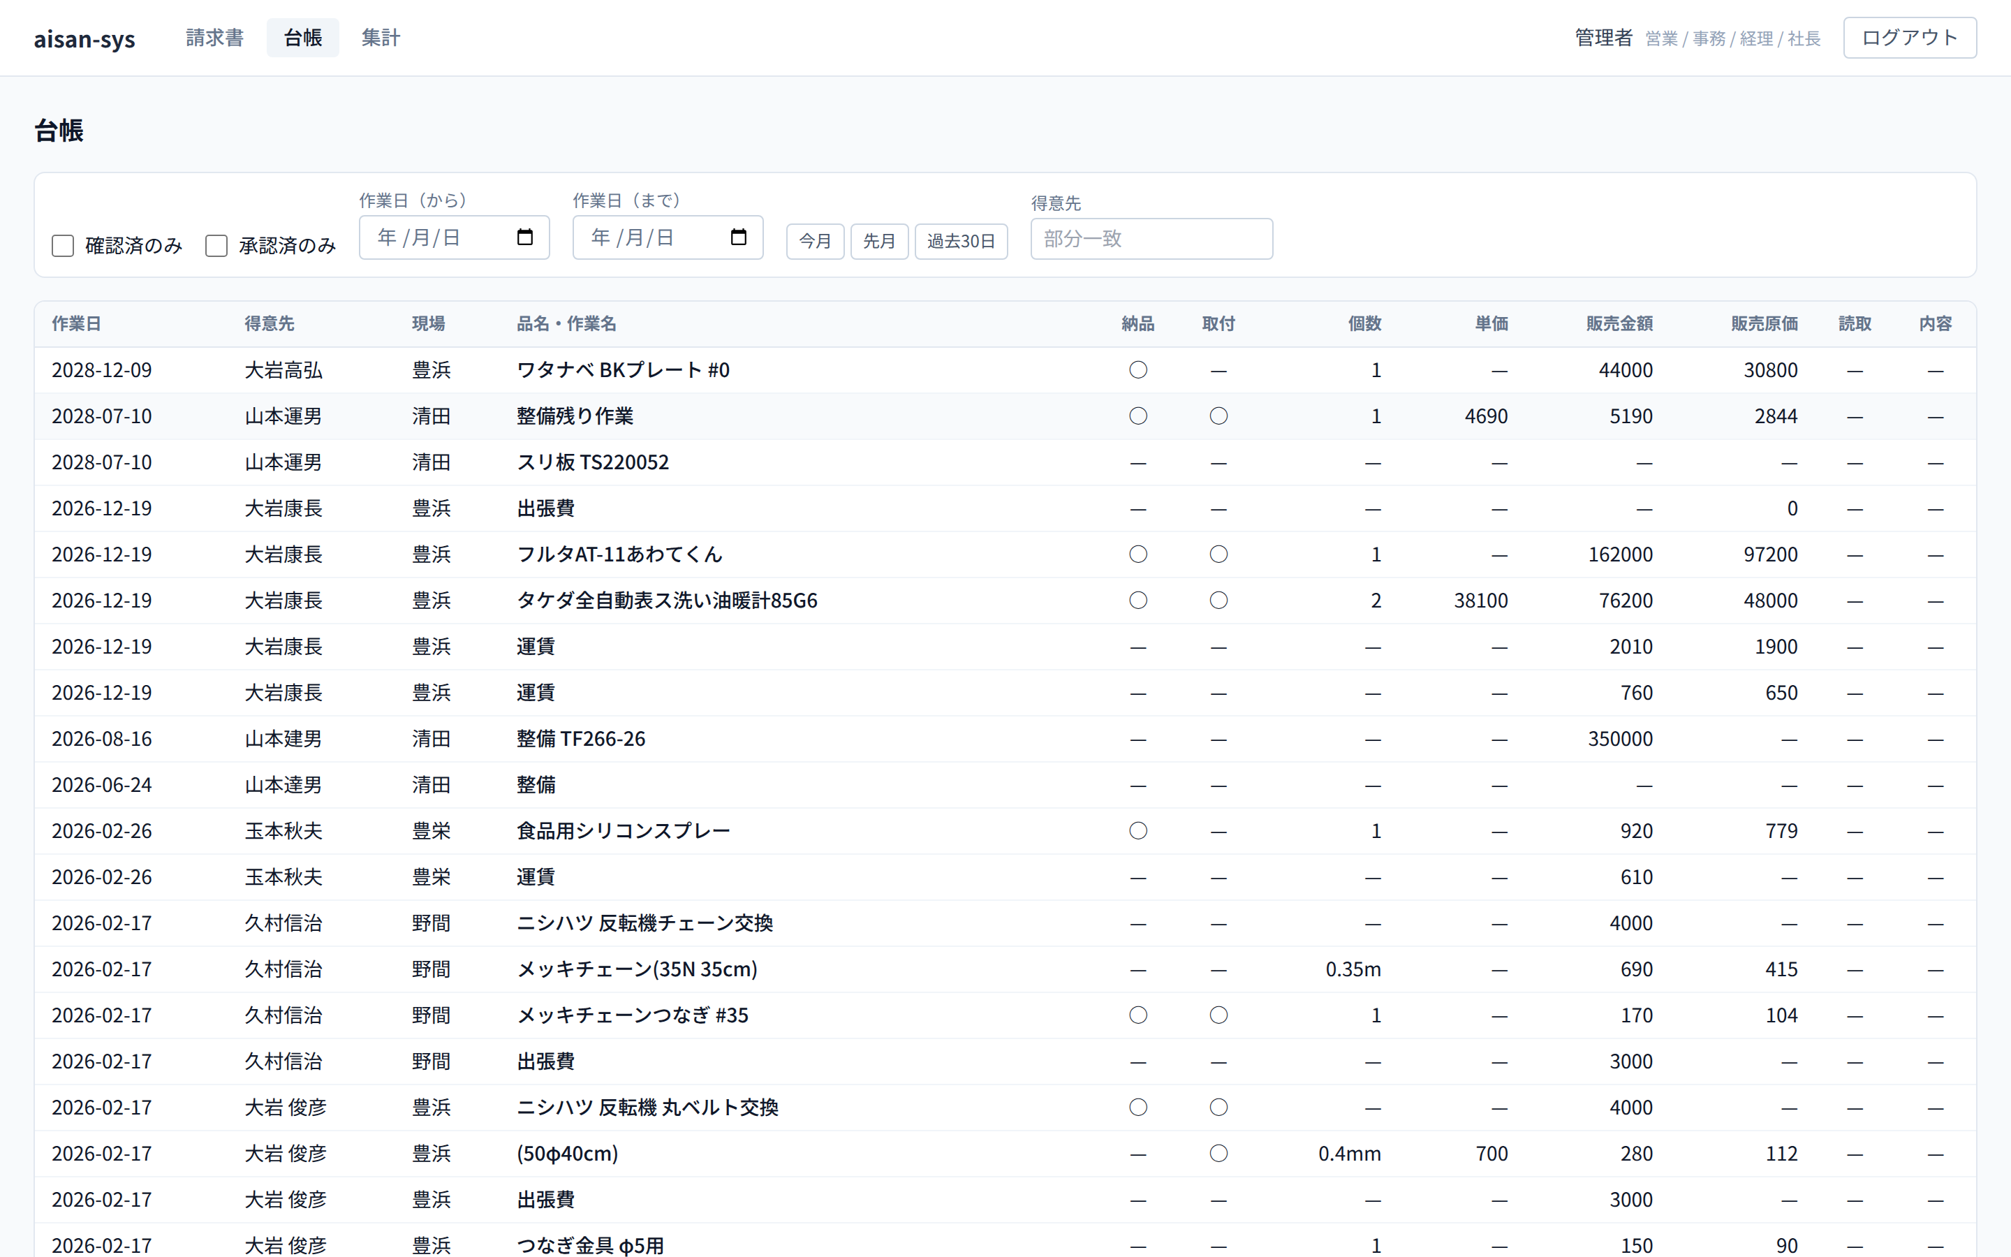Click unit price 38100

click(1480, 601)
